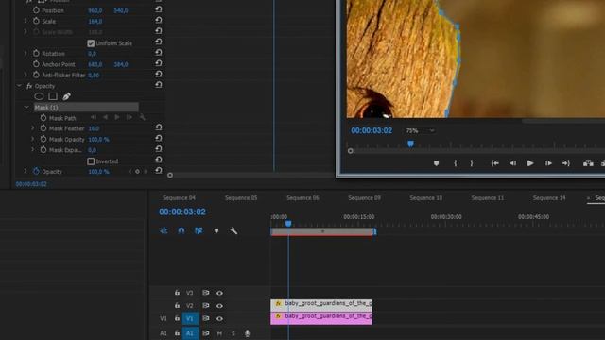The width and height of the screenshot is (605, 340).
Task: Expand the Rotation property
Action: pos(26,53)
